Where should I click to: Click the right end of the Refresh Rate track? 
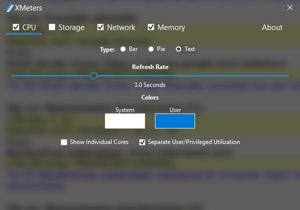pos(287,75)
